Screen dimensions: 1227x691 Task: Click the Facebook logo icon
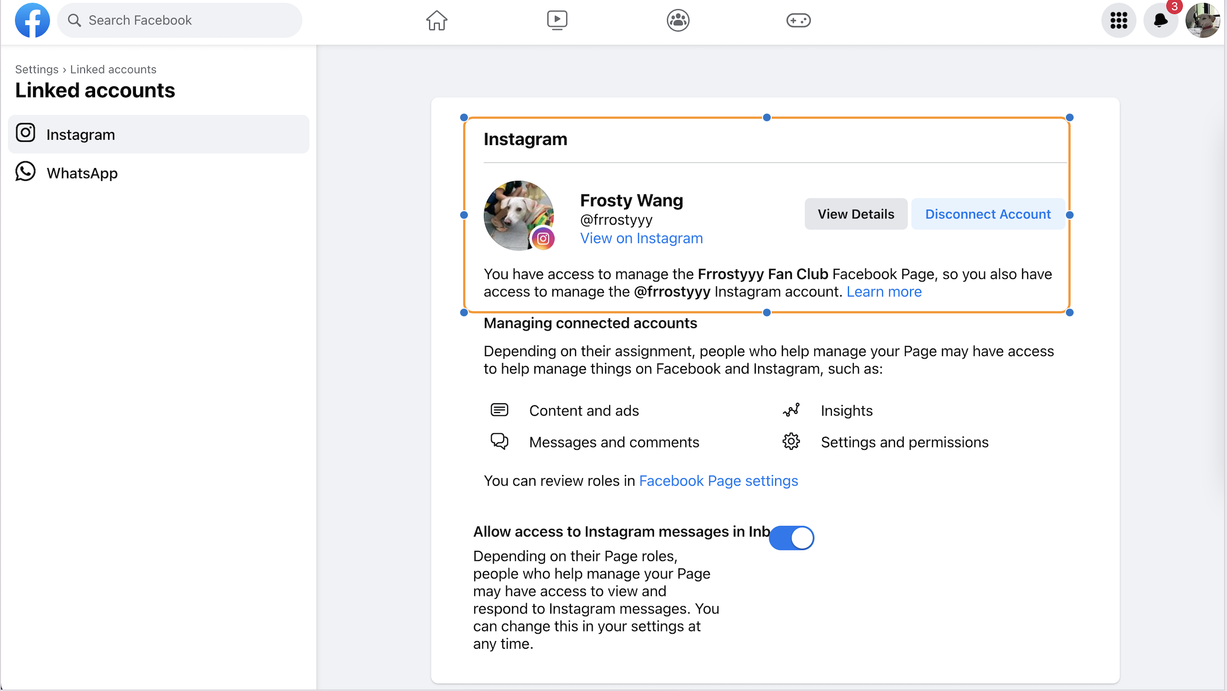[32, 20]
